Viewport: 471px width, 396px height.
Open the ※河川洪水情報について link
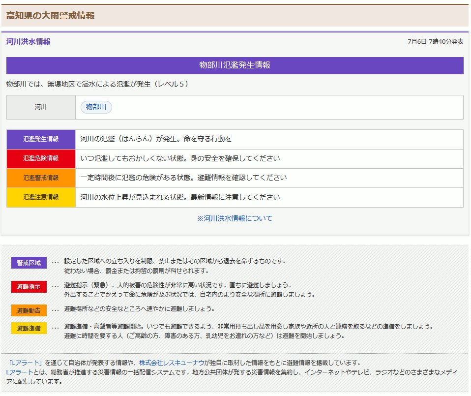[235, 218]
